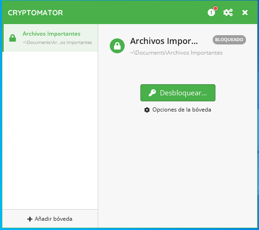259x230 pixels.
Task: Click the CRYPTOMATOR title text
Action: pyautogui.click(x=35, y=12)
